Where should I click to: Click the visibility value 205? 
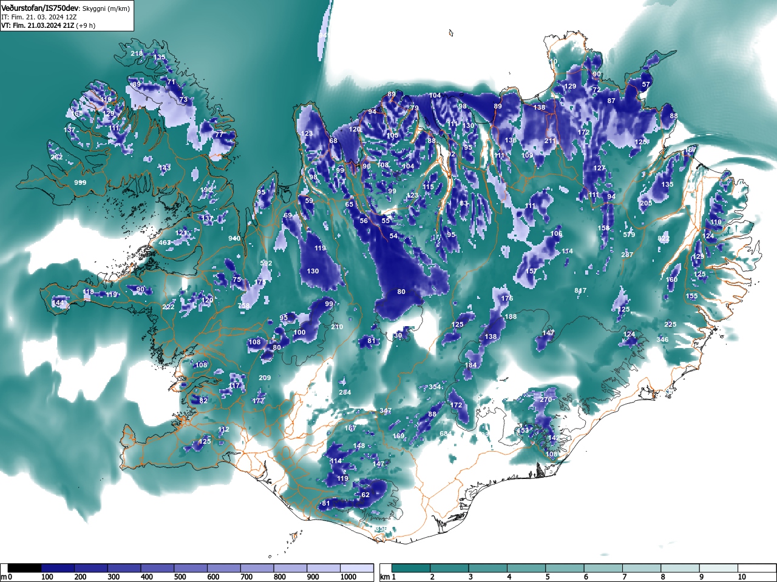pyautogui.click(x=646, y=203)
